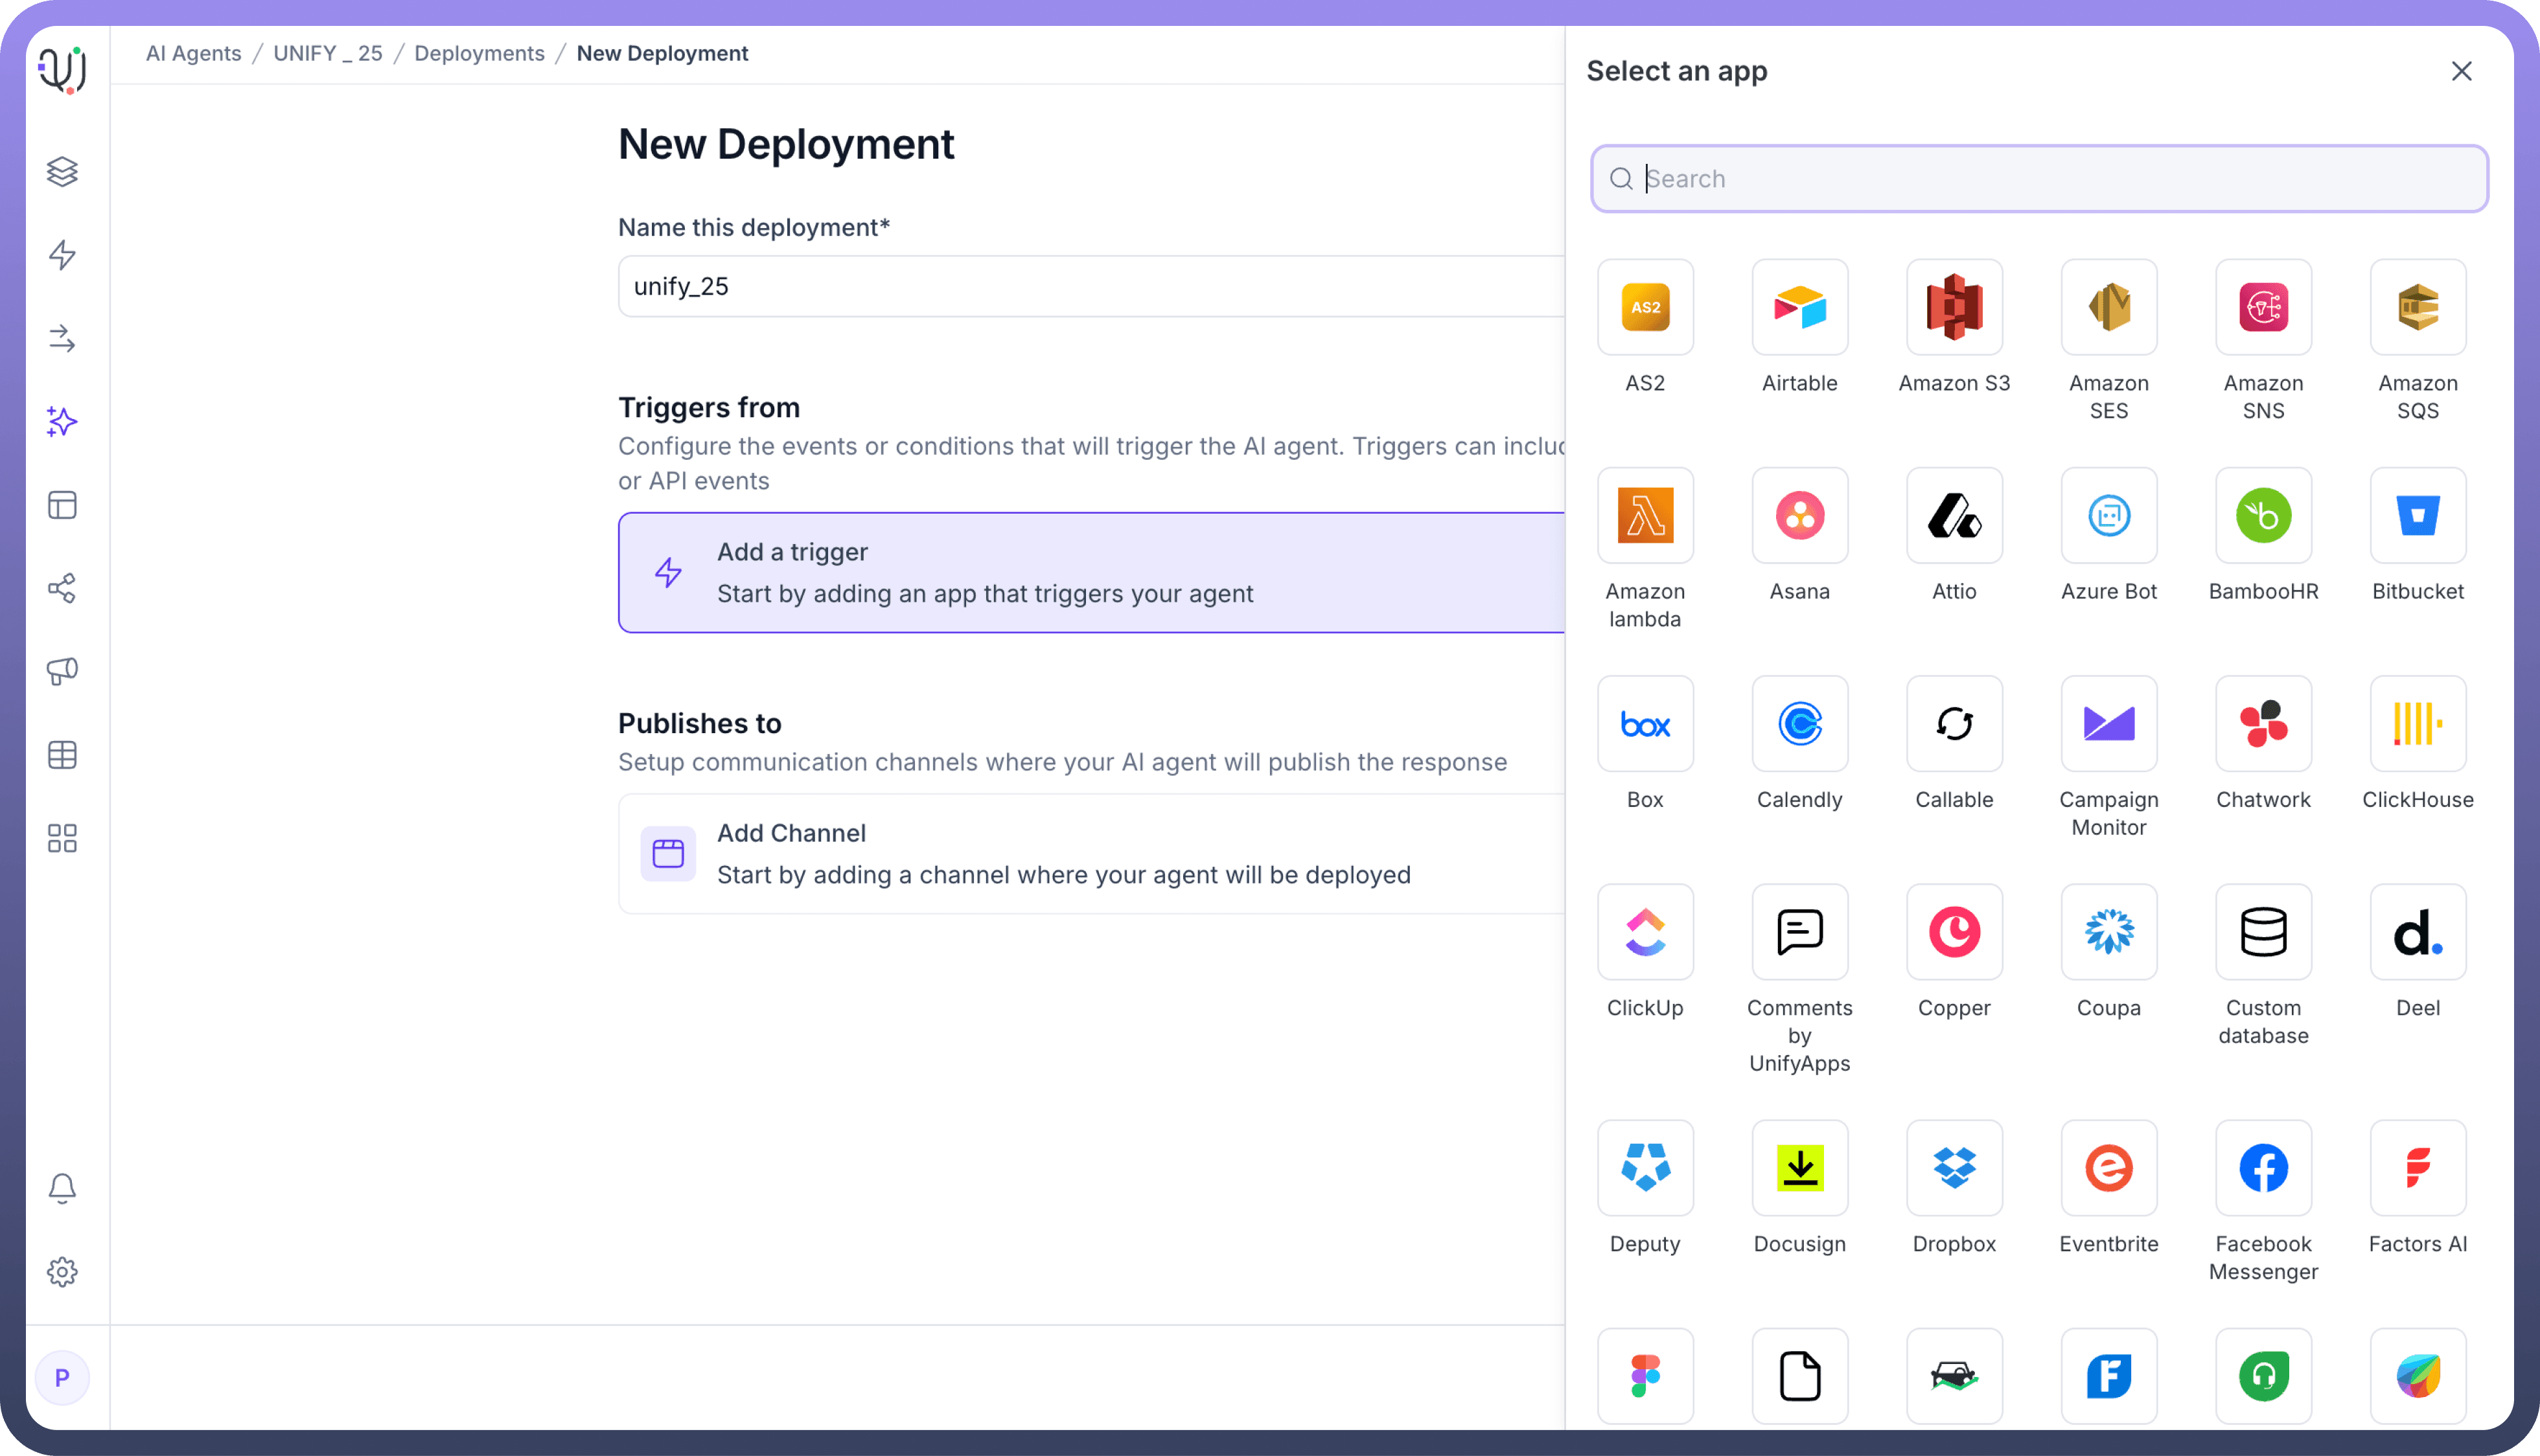This screenshot has height=1456, width=2540.
Task: Select Facebook Messenger app
Action: tap(2262, 1167)
